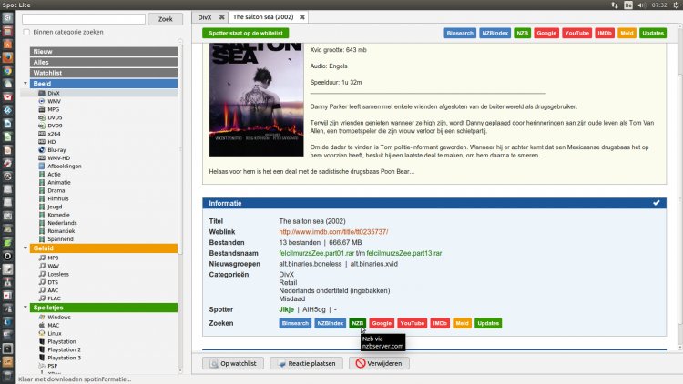683x384 pixels.
Task: Close the DivX tab with its X
Action: coord(221,17)
